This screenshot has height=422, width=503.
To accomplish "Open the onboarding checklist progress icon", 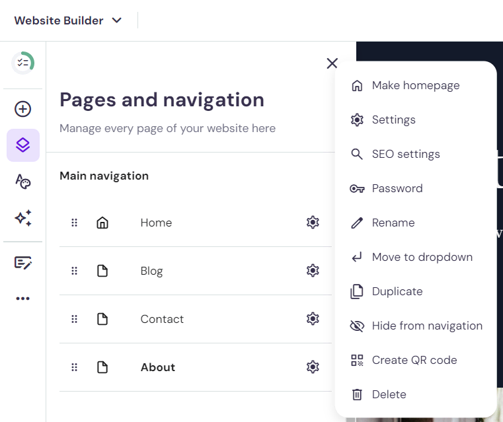I will pyautogui.click(x=22, y=63).
